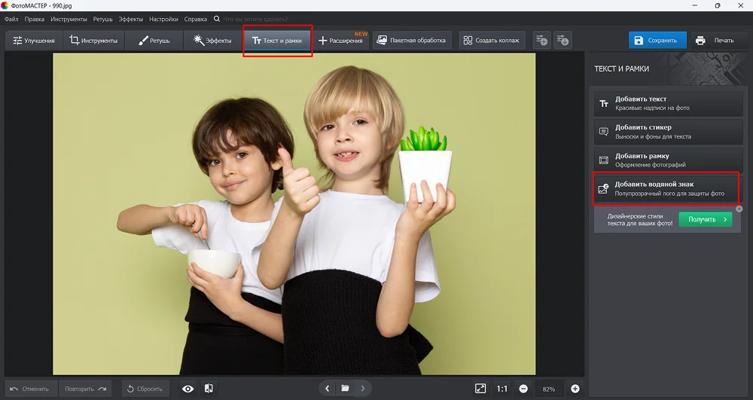Image resolution: width=753 pixels, height=400 pixels.
Task: Choose Добавить водяной знак option
Action: pos(666,188)
